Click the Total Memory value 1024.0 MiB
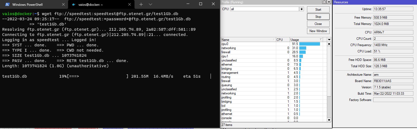 pyautogui.click(x=393, y=24)
